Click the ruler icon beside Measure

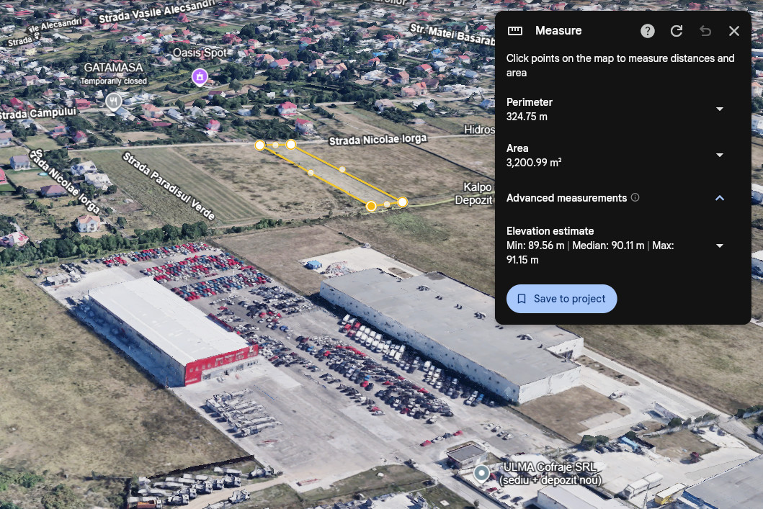tap(515, 31)
